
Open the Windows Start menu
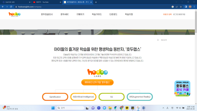click(x=53, y=108)
